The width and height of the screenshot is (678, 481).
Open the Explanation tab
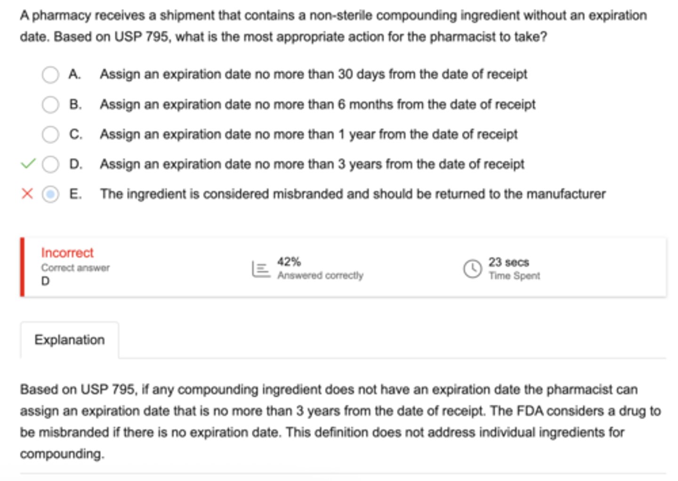point(69,340)
